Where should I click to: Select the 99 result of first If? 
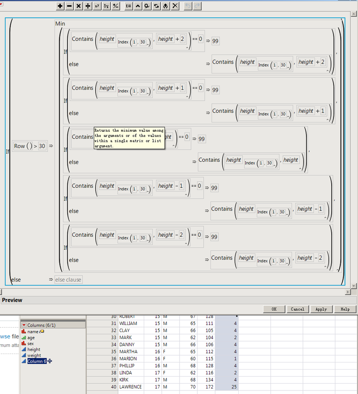pyautogui.click(x=215, y=41)
